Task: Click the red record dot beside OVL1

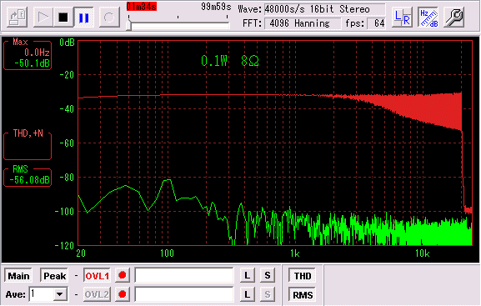Action: tap(122, 275)
